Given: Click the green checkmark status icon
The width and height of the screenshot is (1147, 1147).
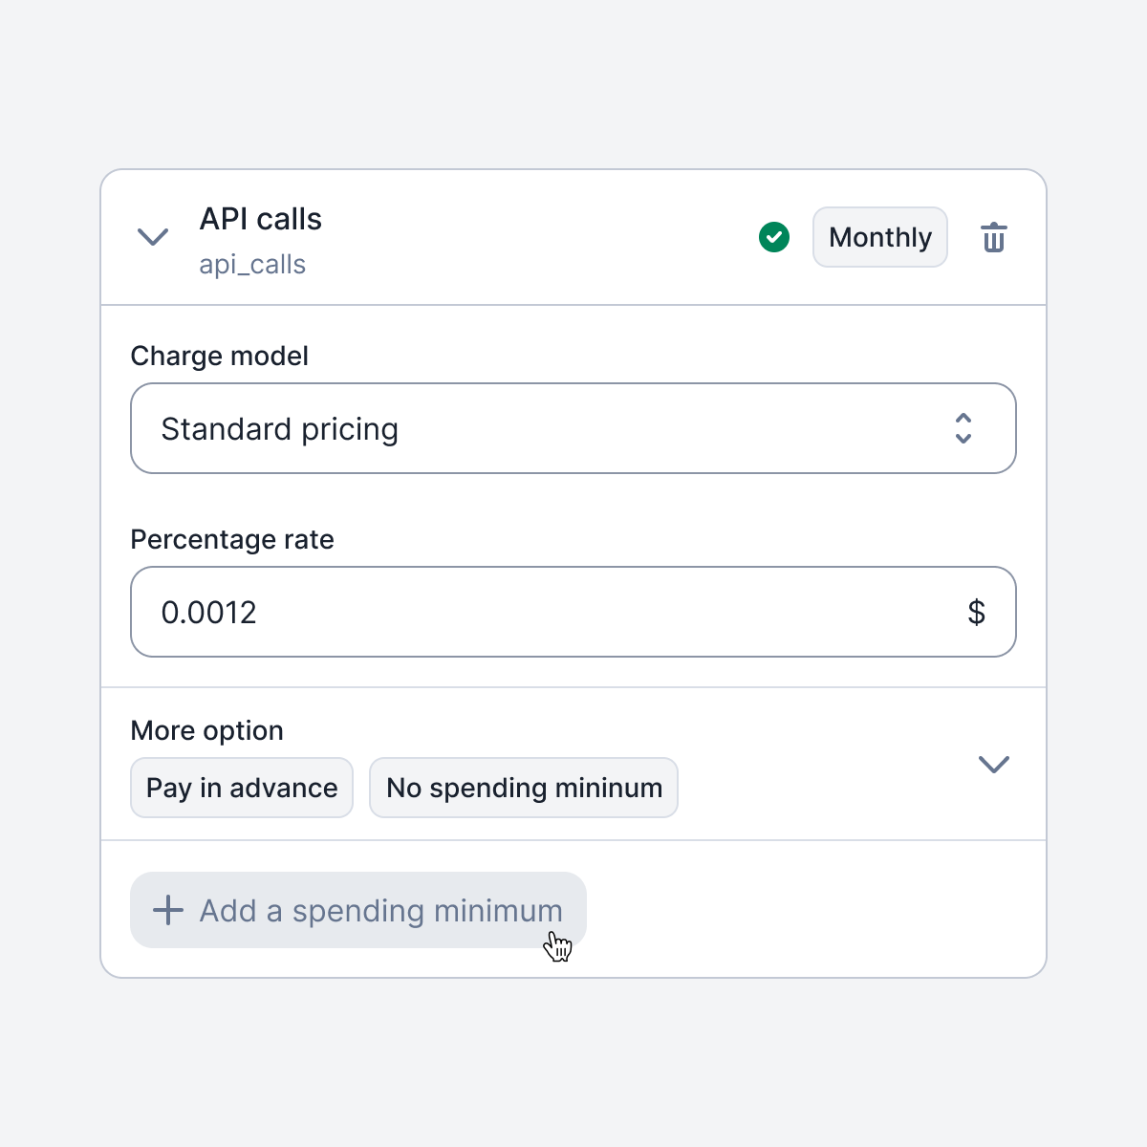Looking at the screenshot, I should pyautogui.click(x=774, y=236).
